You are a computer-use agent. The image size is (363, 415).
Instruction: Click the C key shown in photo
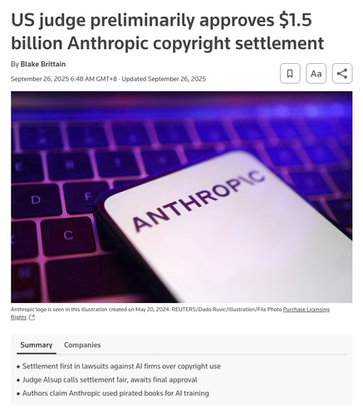(68, 235)
